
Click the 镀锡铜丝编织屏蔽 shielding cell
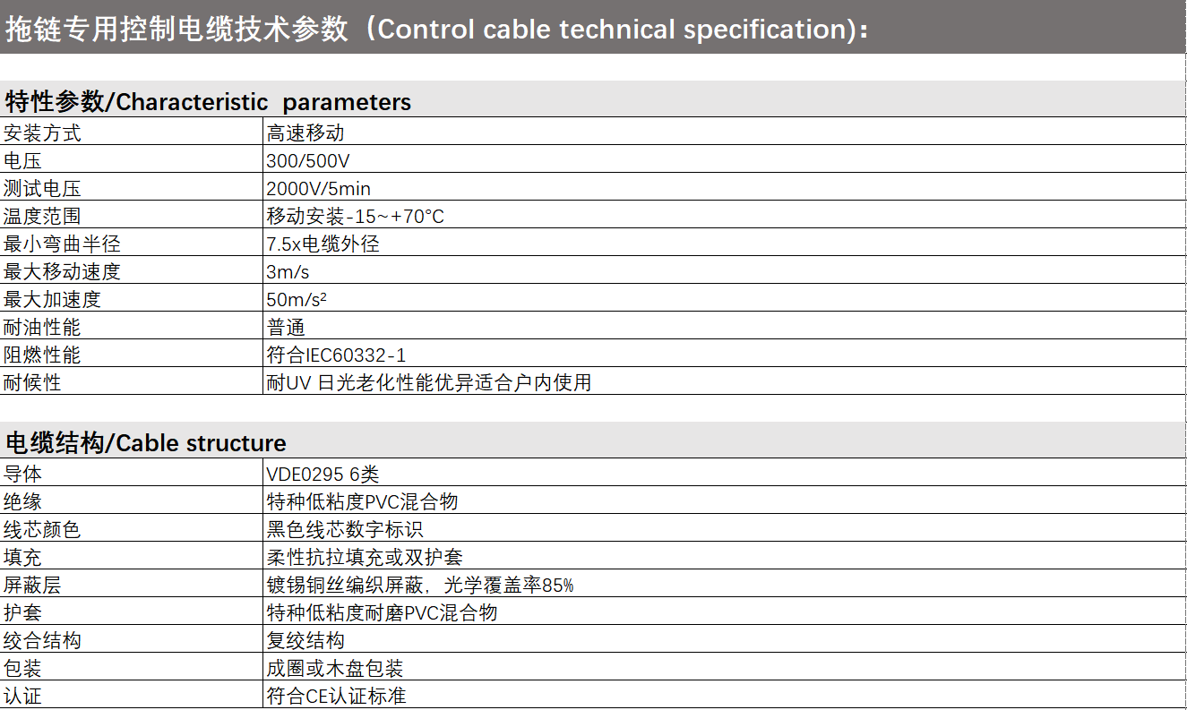pos(420,586)
